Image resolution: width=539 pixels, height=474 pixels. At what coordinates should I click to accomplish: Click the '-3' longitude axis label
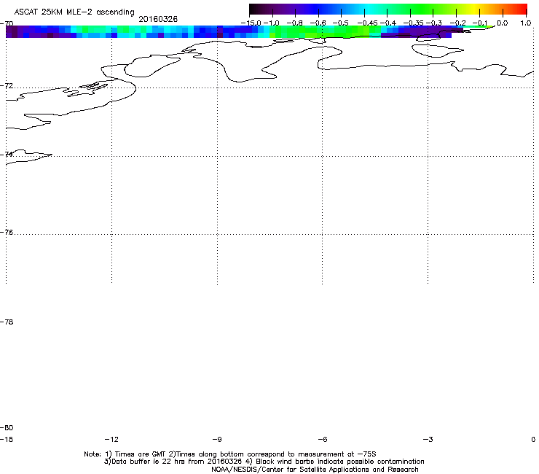tap(428, 439)
